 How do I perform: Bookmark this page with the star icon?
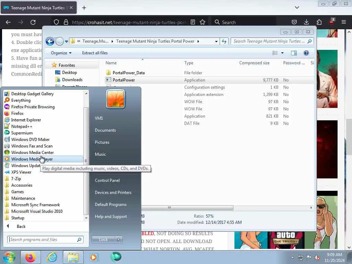pyautogui.click(x=202, y=22)
